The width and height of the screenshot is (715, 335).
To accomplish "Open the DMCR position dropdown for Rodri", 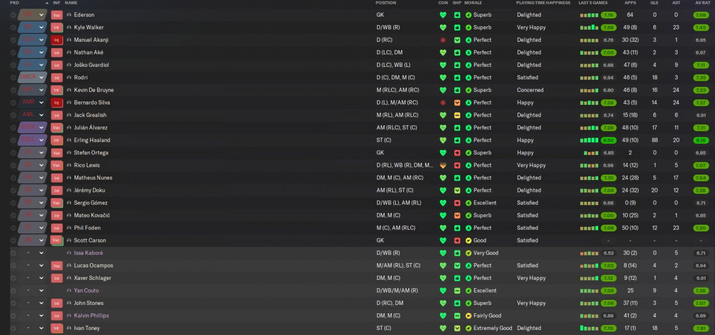I will click(x=32, y=77).
